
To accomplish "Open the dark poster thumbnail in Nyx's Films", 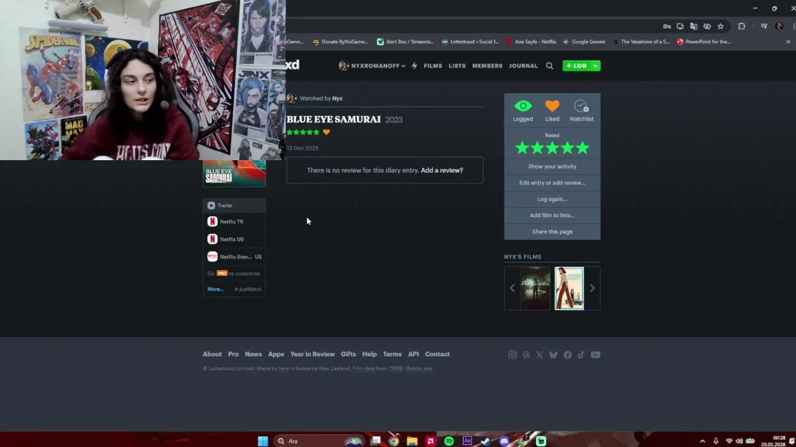I will click(x=535, y=288).
